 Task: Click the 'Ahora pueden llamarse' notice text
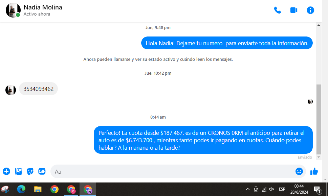[x=158, y=59]
